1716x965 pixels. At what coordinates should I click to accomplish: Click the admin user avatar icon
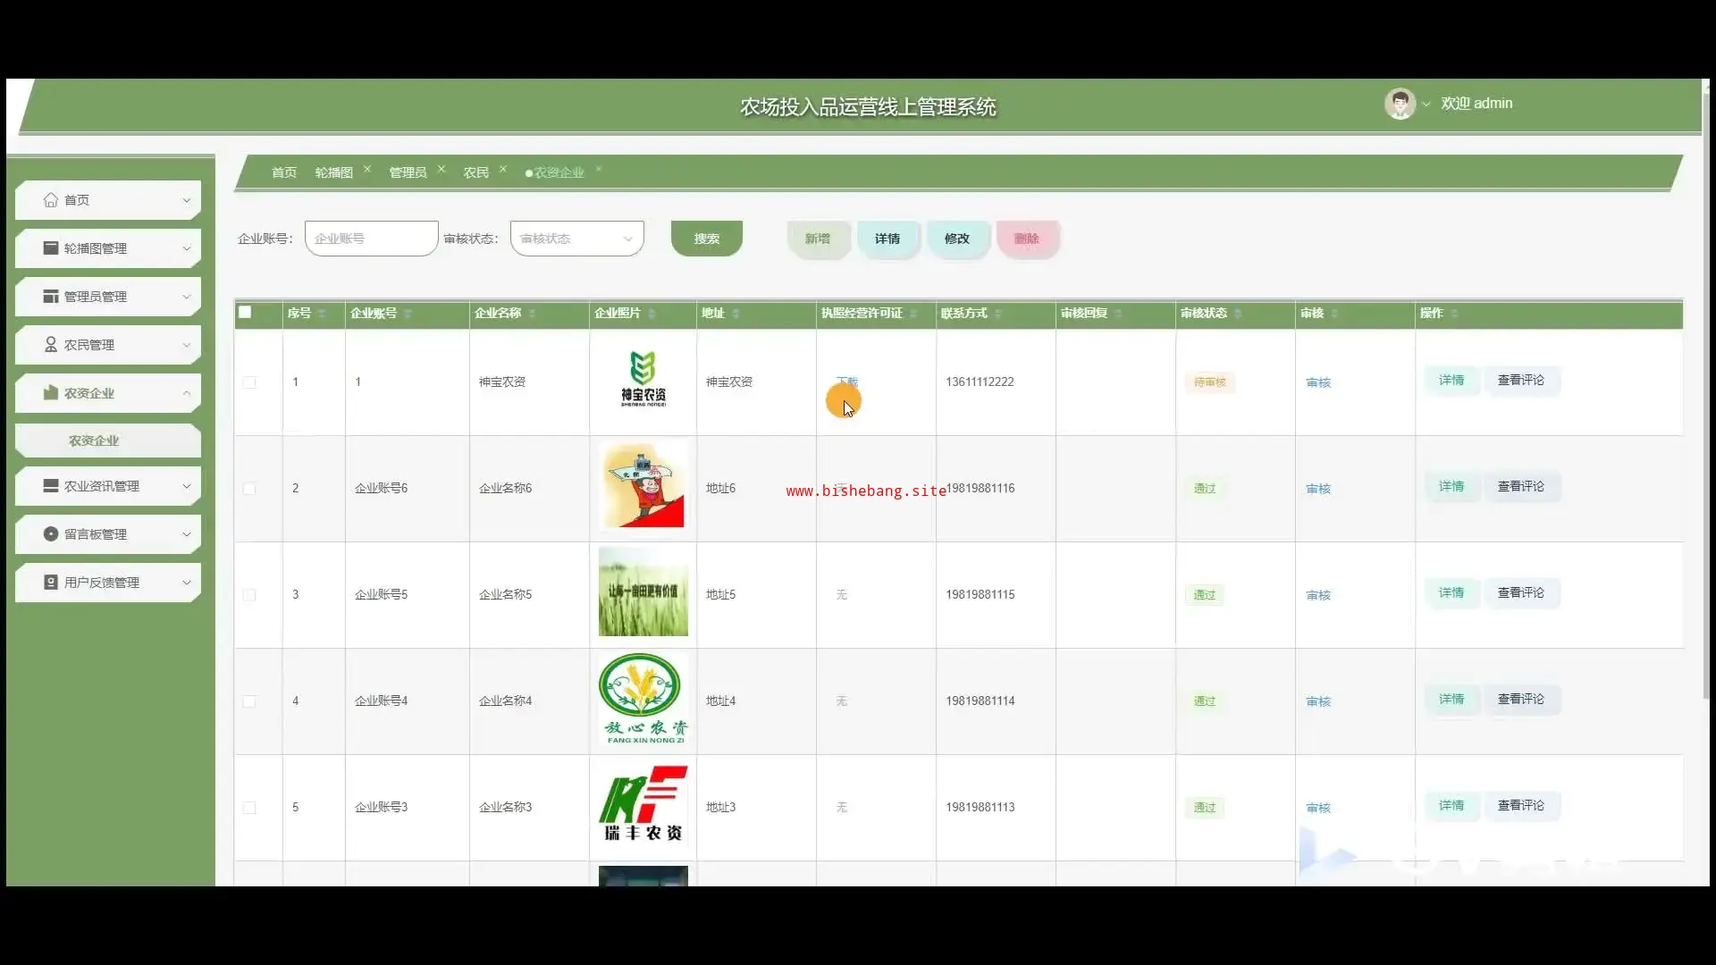click(1400, 104)
